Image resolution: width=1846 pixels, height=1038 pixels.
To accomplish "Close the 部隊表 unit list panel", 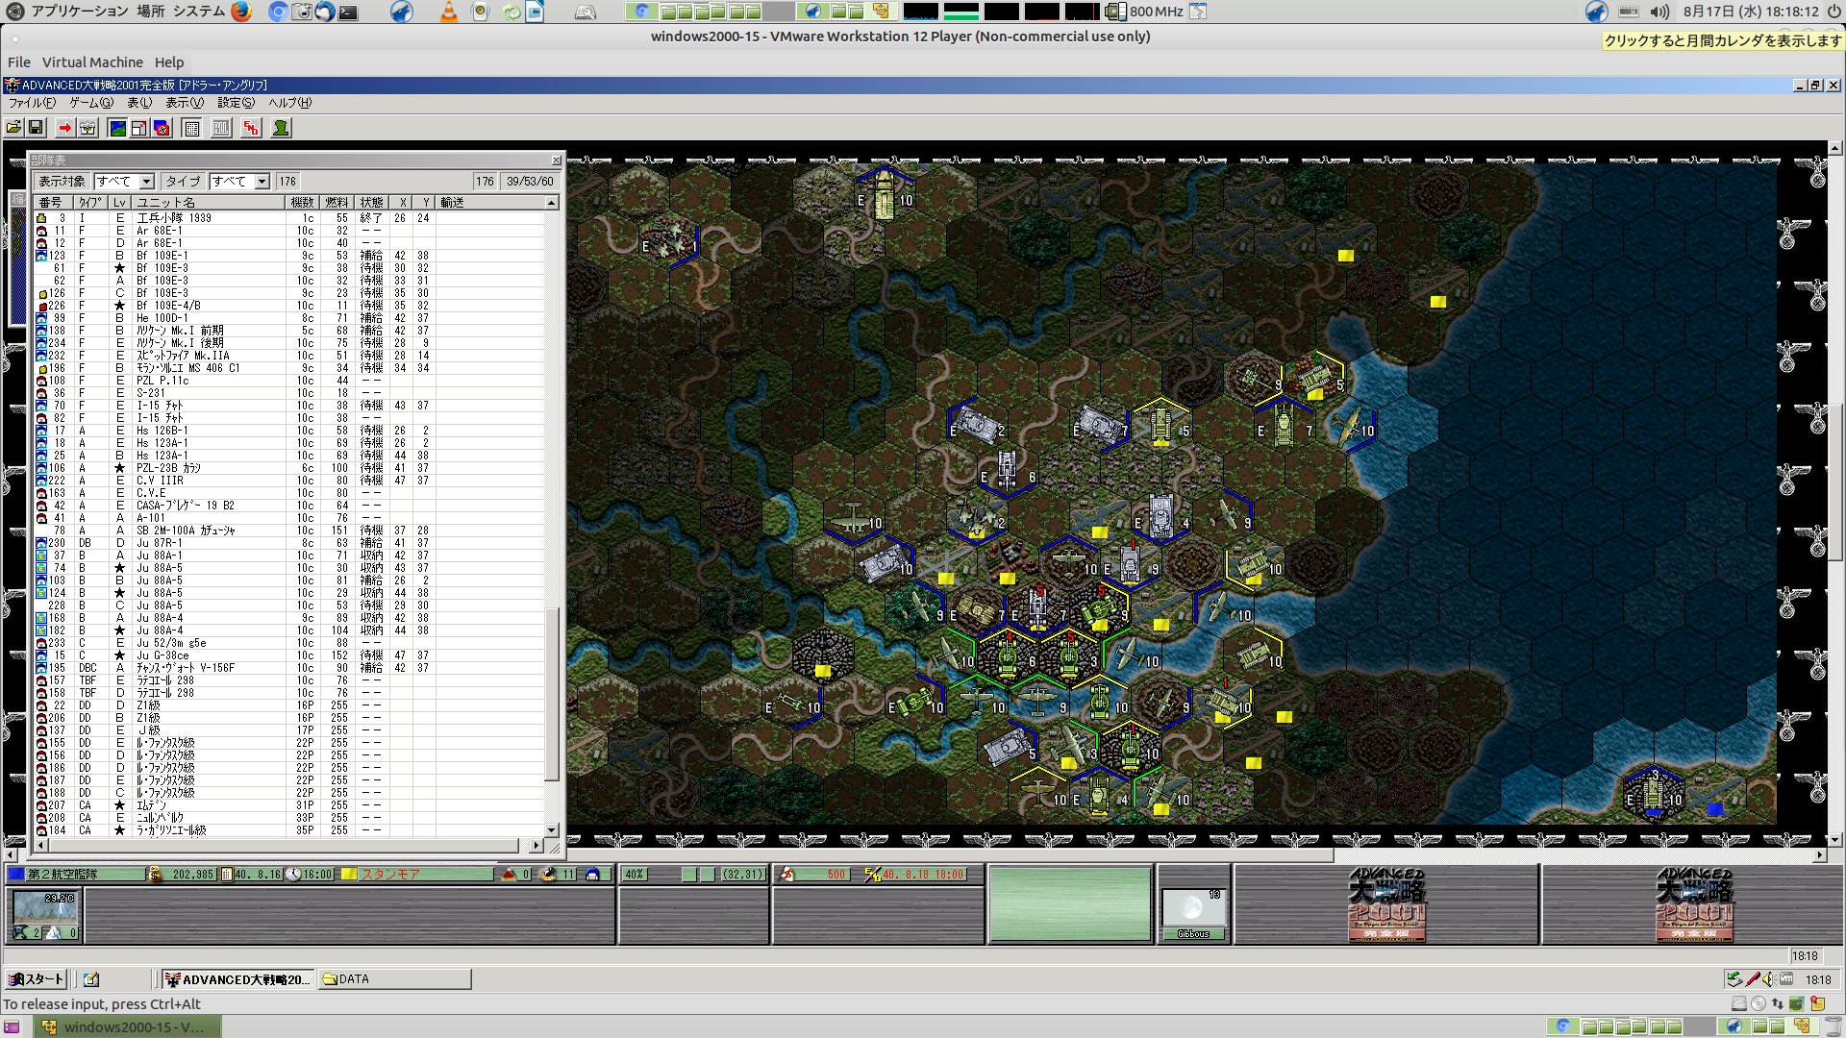I will click(556, 161).
